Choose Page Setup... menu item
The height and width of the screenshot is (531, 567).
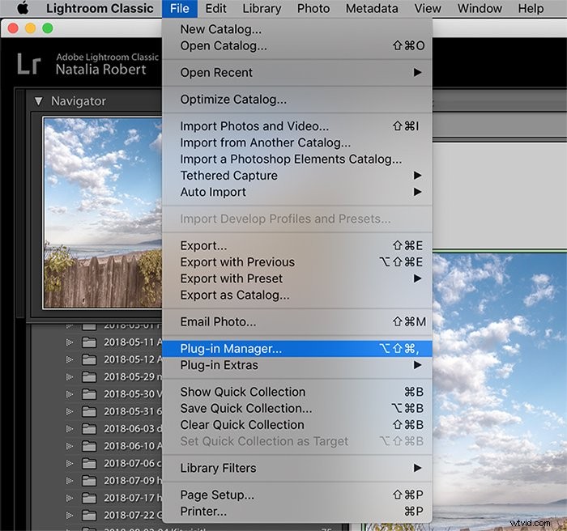297,495
